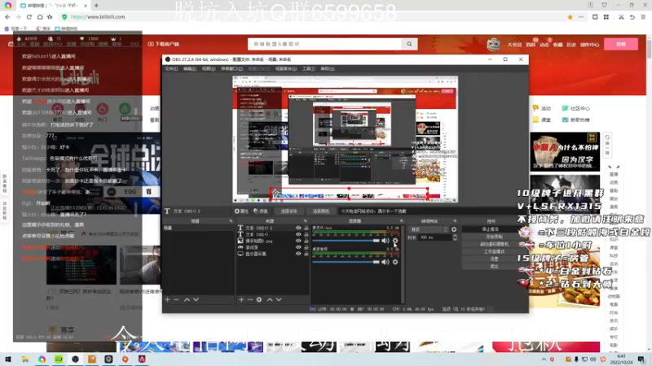The height and width of the screenshot is (366, 652).
Task: Toggle lock on 显示器采集 display capture source
Action: click(306, 254)
